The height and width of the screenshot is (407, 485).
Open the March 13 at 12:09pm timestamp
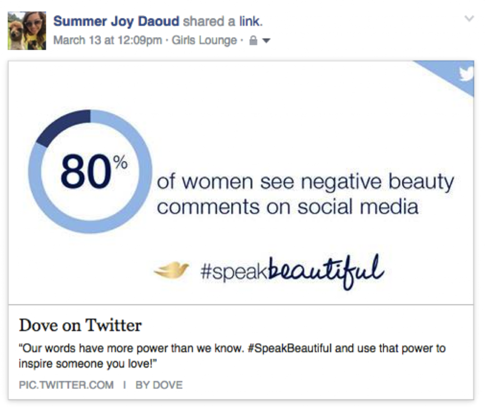108,40
